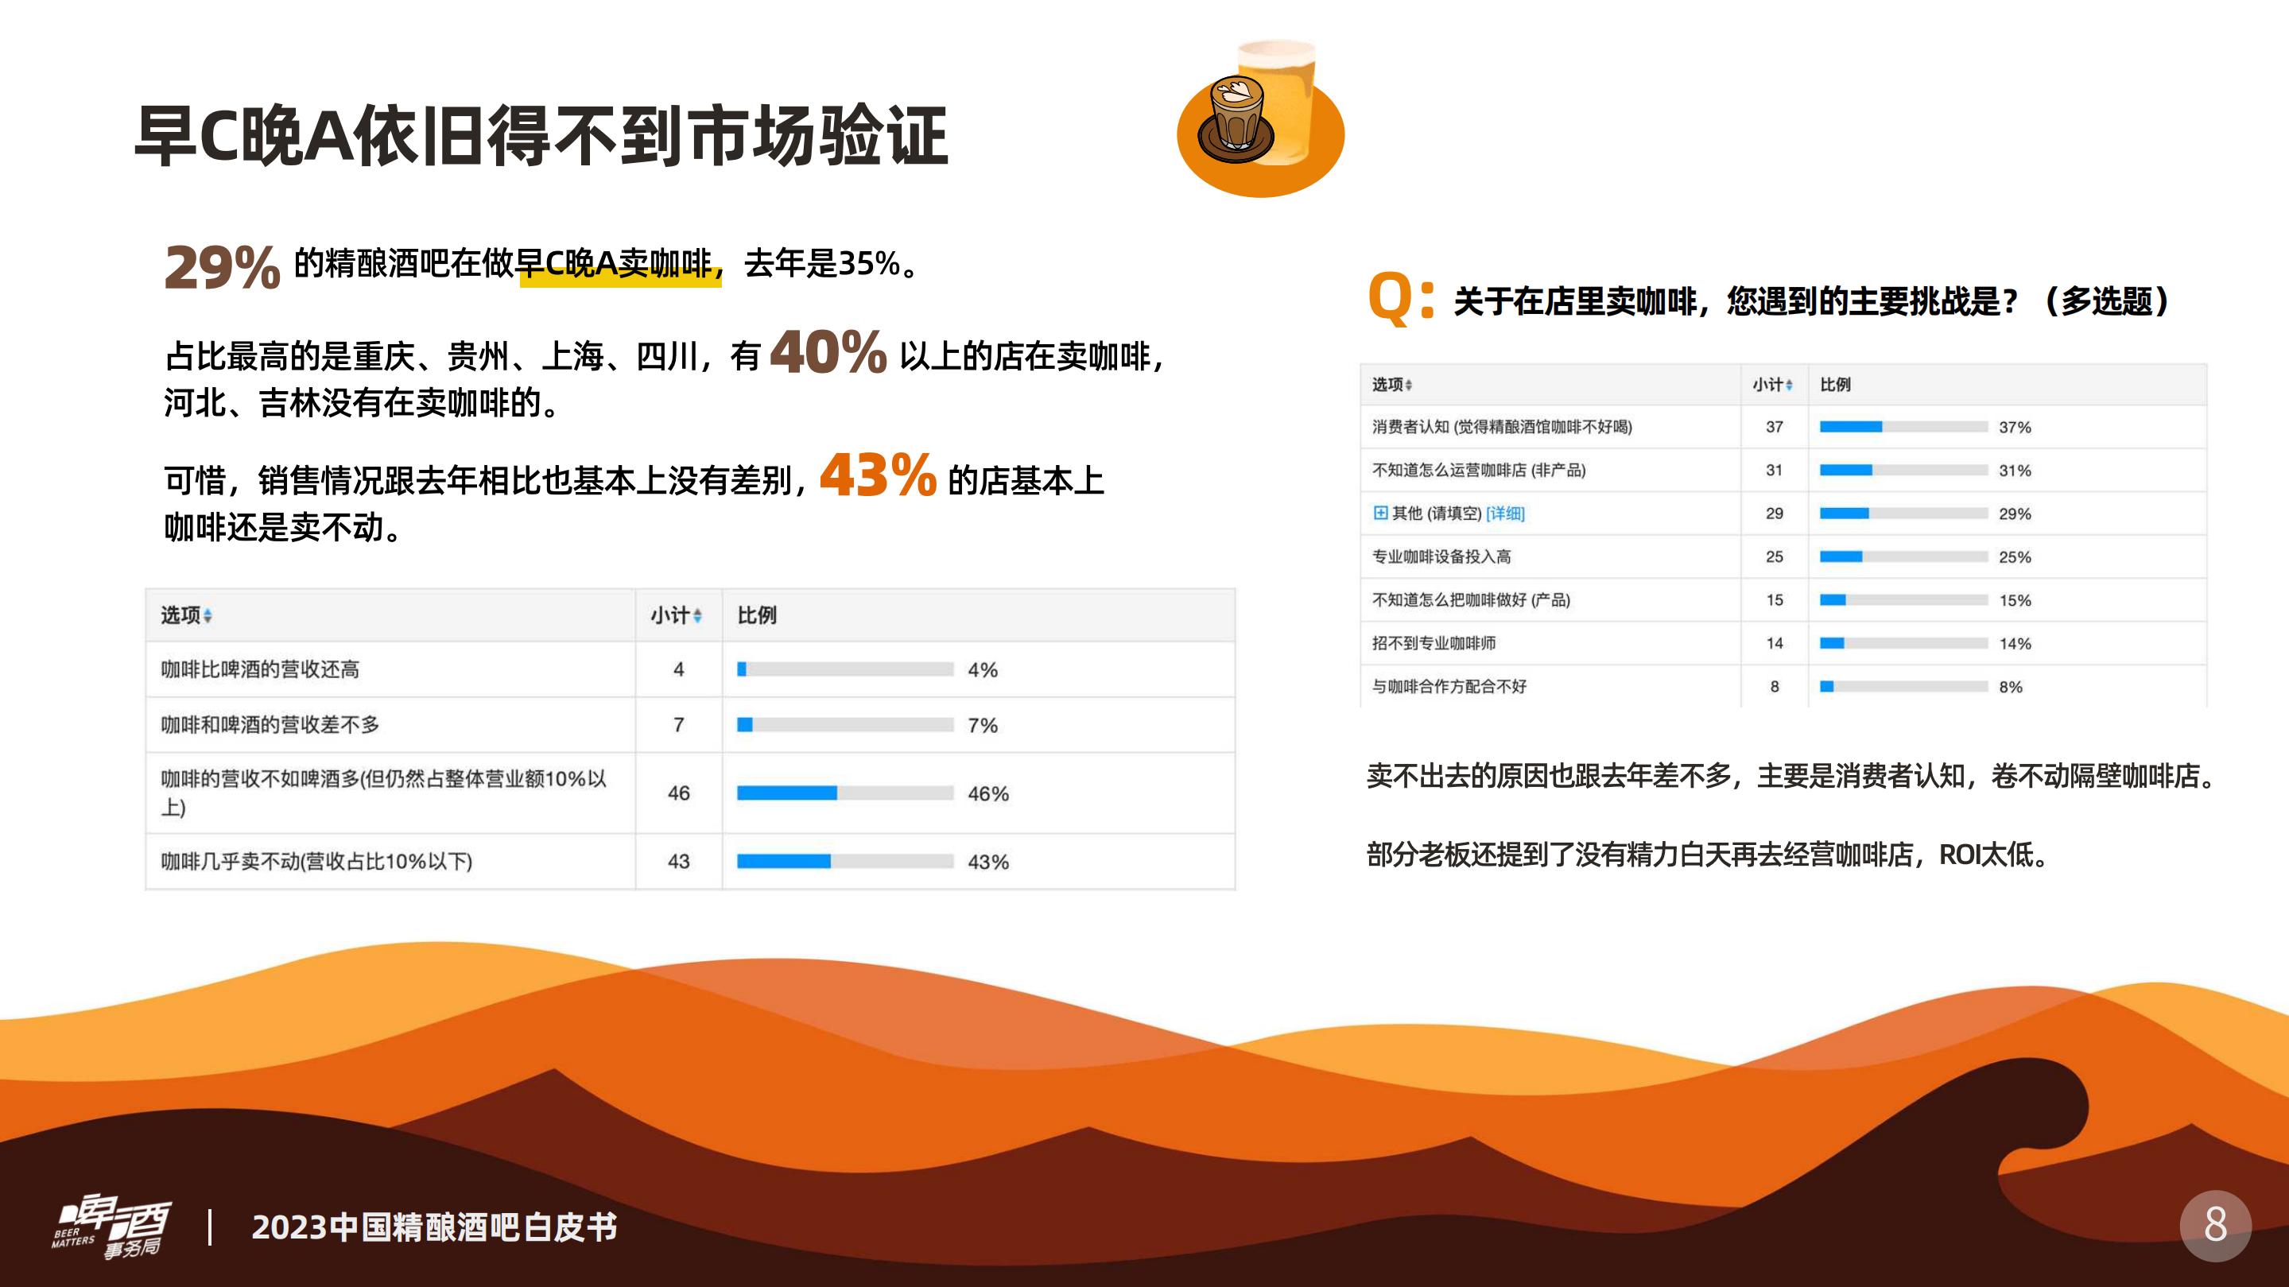Select the row 咖啡比啤酒的营收还高

click(x=260, y=669)
